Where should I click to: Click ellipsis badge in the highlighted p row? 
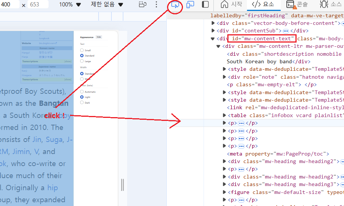point(241,123)
